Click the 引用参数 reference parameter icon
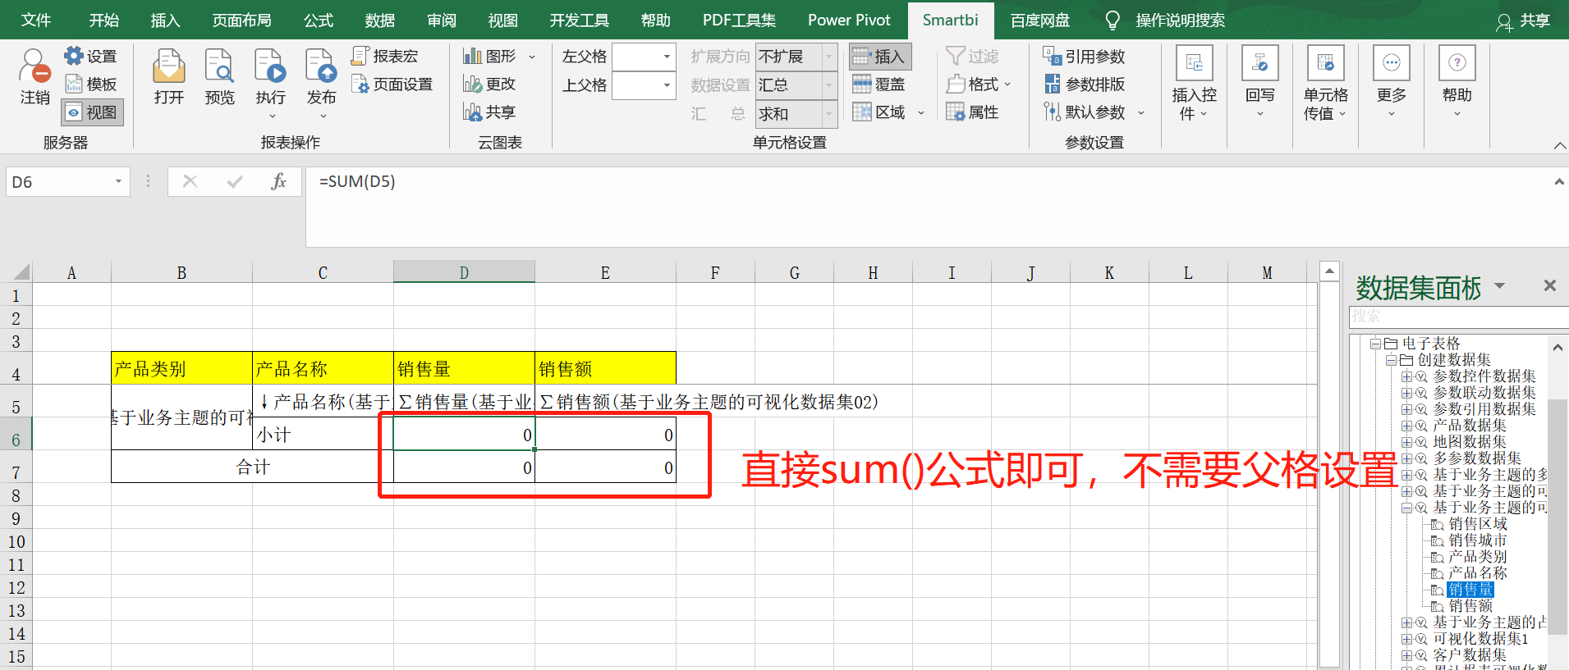Screen dimensions: 1569x670 coord(1052,56)
